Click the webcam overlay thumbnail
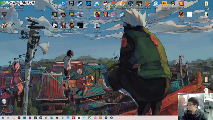The height and width of the screenshot is (120, 213). tap(195, 106)
